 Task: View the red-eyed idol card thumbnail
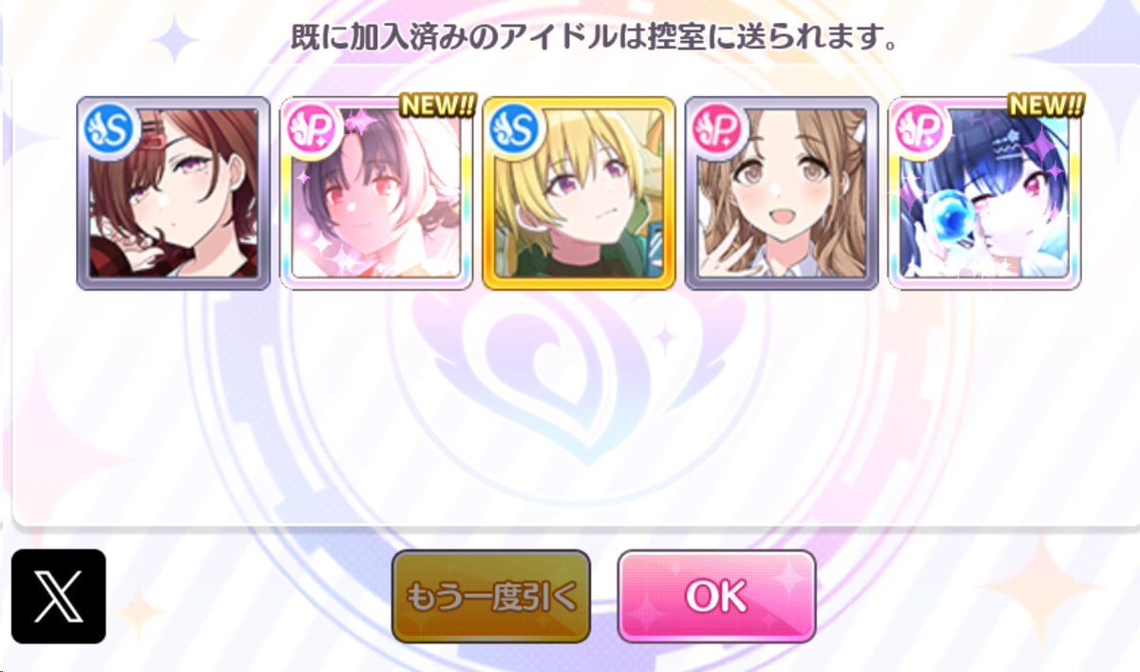pos(376,193)
